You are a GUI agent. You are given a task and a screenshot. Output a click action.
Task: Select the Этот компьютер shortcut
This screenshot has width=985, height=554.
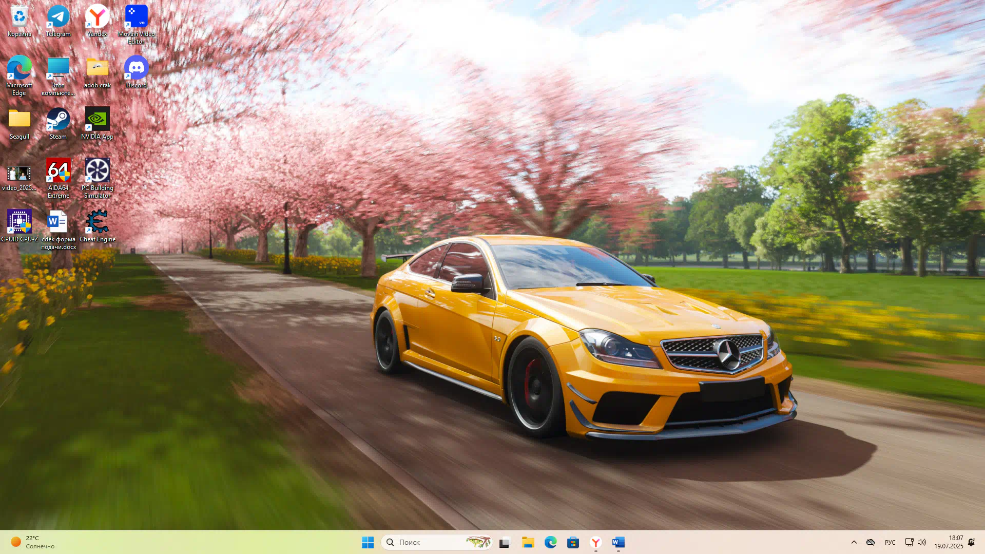pos(58,75)
